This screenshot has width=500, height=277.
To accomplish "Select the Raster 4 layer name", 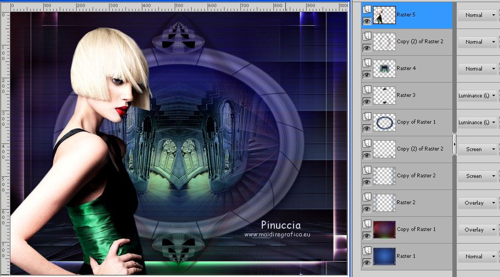I will coord(406,68).
